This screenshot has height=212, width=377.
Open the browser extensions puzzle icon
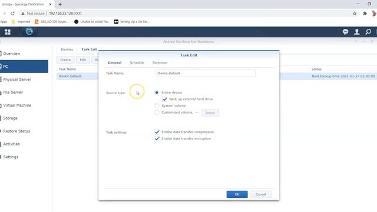365,14
